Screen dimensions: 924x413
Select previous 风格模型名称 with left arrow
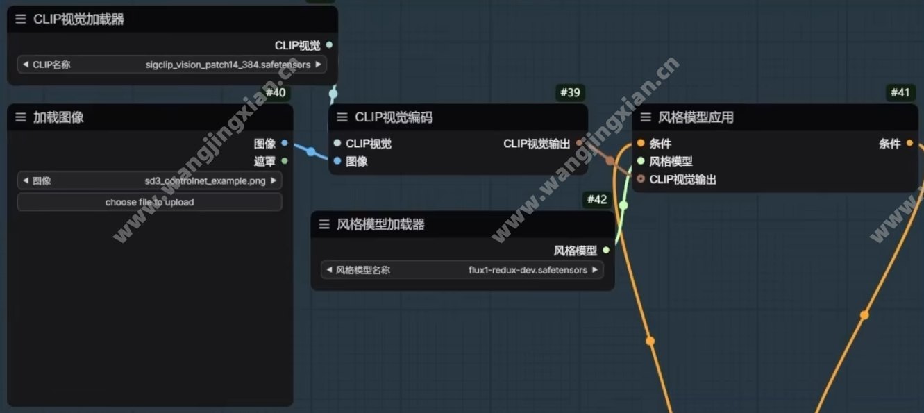(x=329, y=270)
